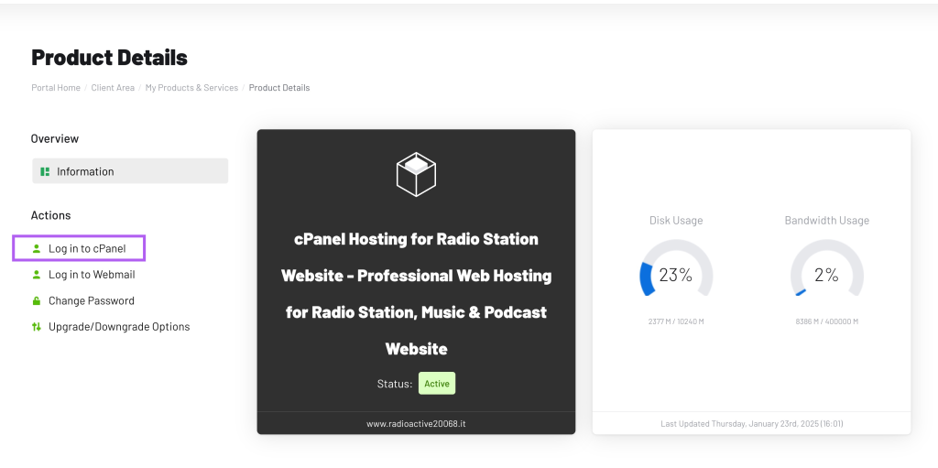
Task: Click the padlock icon next to Change Password
Action: (37, 300)
